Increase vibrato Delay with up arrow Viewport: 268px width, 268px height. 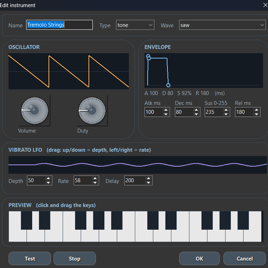click(x=149, y=178)
